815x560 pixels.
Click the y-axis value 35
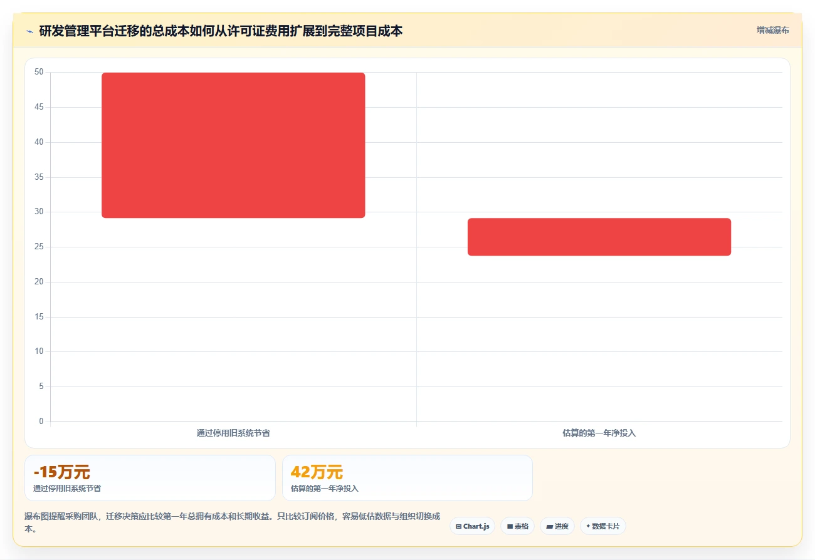pos(39,177)
